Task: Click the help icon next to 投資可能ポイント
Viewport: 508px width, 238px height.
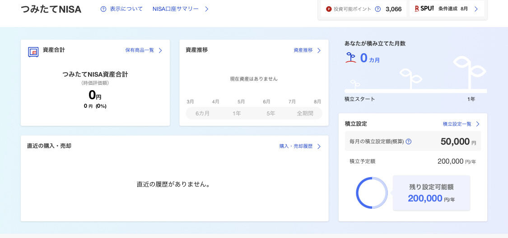Action: 378,9
